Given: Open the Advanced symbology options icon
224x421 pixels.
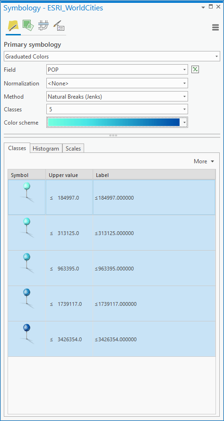Looking at the screenshot, I should click(x=59, y=25).
